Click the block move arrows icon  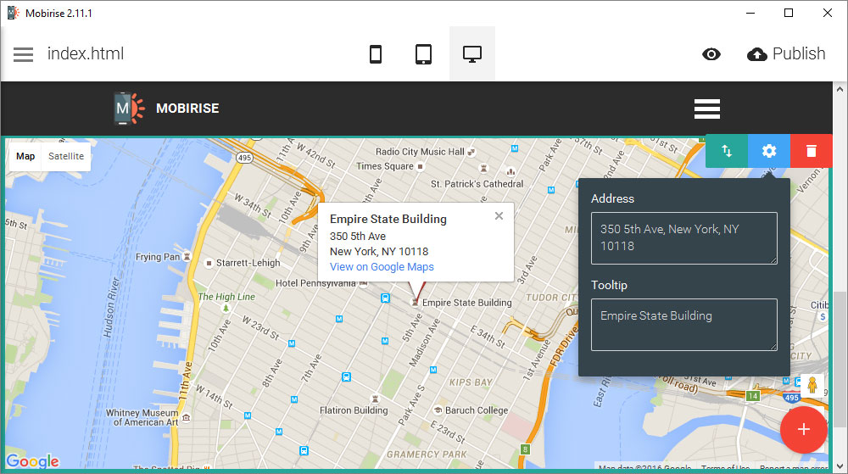727,151
